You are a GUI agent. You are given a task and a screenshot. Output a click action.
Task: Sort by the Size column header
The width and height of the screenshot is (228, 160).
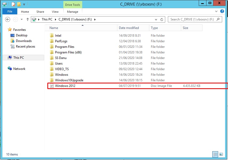coord(192,28)
